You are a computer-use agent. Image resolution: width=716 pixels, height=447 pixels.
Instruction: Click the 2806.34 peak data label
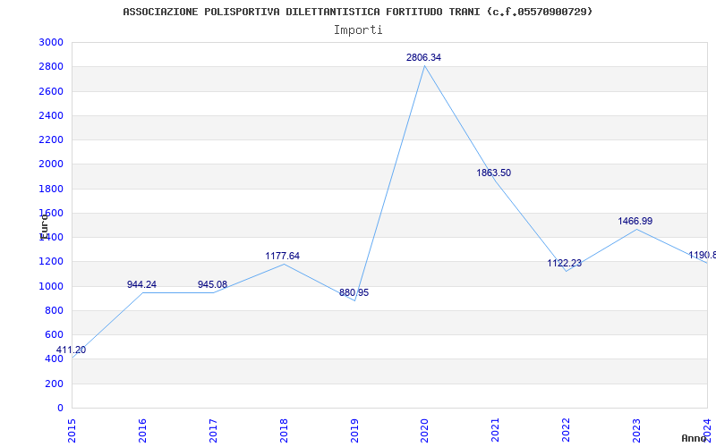tap(423, 57)
